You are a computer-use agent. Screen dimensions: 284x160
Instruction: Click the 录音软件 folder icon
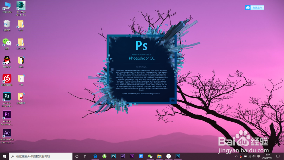(21, 98)
